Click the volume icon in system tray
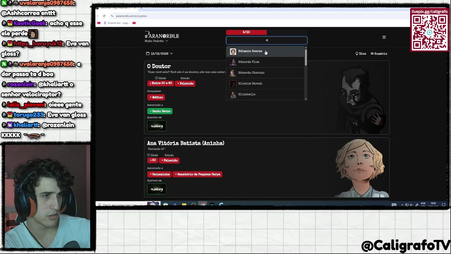 coord(412,205)
